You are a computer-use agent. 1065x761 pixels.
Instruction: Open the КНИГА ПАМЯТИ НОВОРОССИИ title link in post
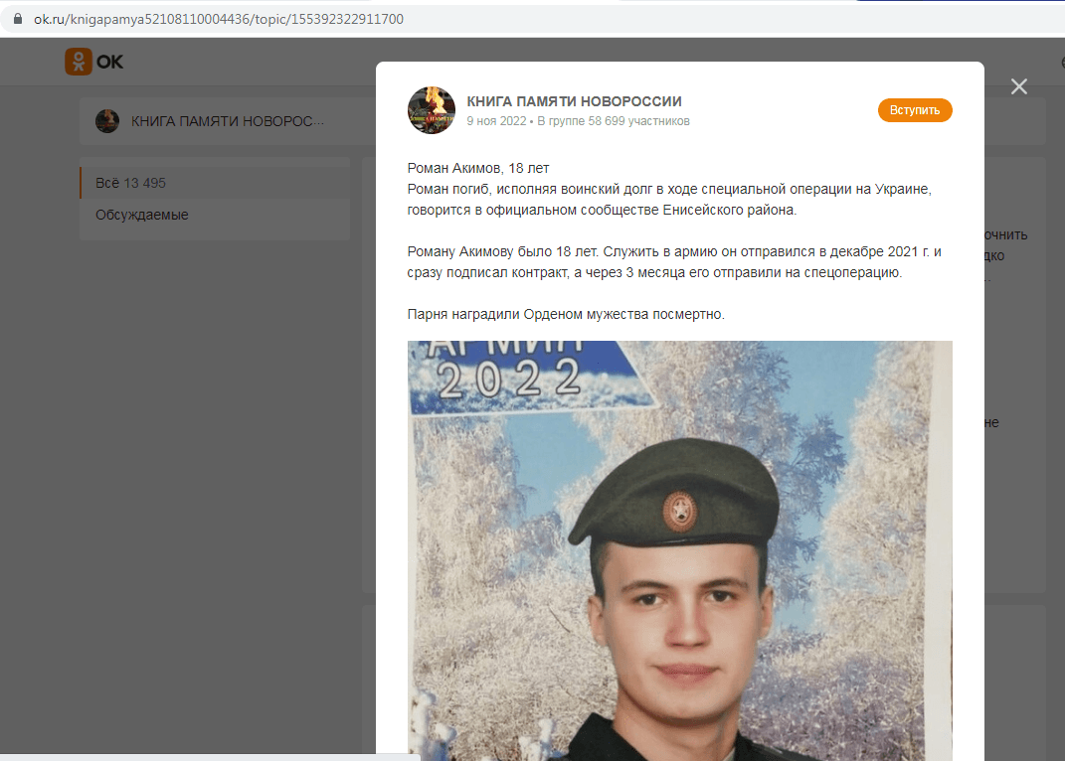tap(574, 101)
